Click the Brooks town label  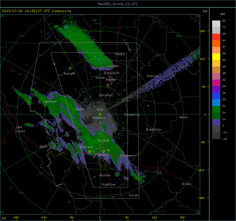(186, 184)
